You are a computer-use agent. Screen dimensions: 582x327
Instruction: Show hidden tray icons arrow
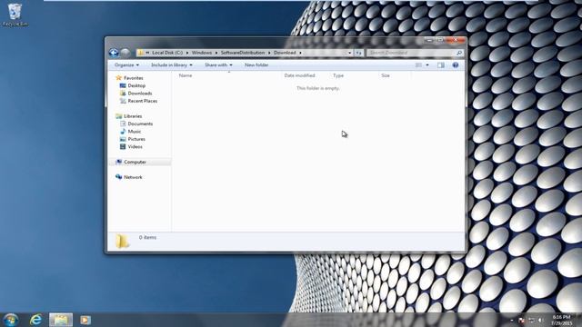(x=511, y=320)
